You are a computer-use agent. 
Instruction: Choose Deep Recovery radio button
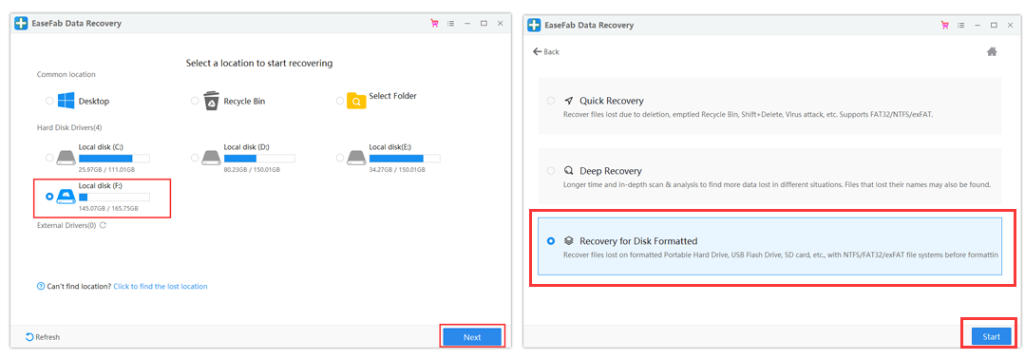(551, 171)
